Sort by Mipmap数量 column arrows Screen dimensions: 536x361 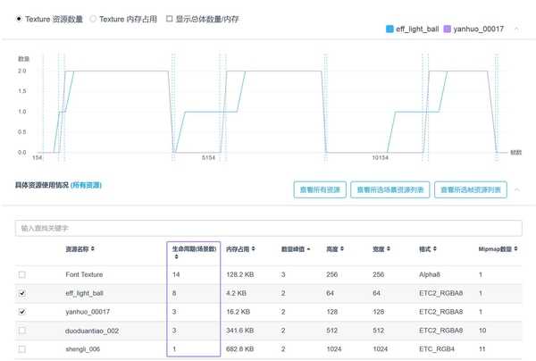[x=515, y=248]
